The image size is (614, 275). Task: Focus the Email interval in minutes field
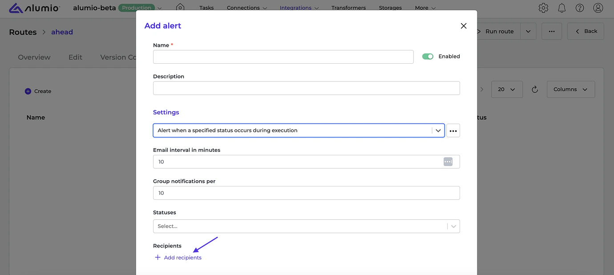[307, 162]
